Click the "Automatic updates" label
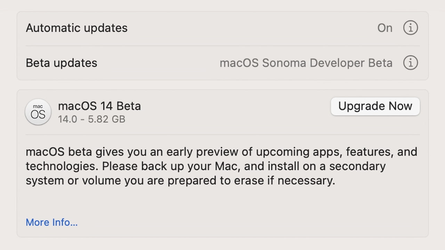The image size is (445, 250). (76, 28)
